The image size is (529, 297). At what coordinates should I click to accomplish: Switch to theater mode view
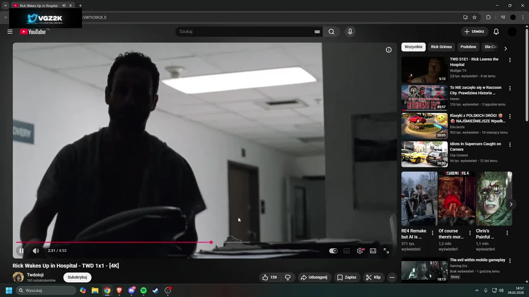373,251
